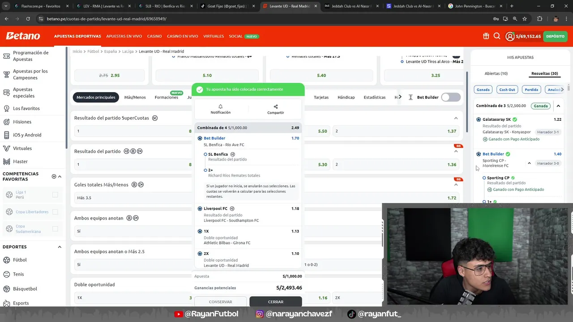The image size is (573, 322).
Task: Open Master sidebar icon
Action: point(7,161)
